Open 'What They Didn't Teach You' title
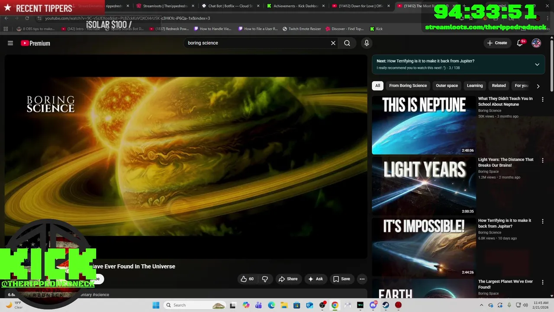 [505, 101]
